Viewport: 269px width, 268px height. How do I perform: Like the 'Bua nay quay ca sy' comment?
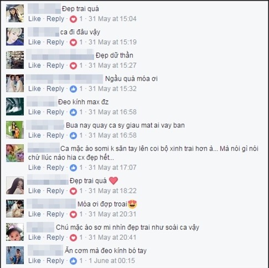pos(34,135)
